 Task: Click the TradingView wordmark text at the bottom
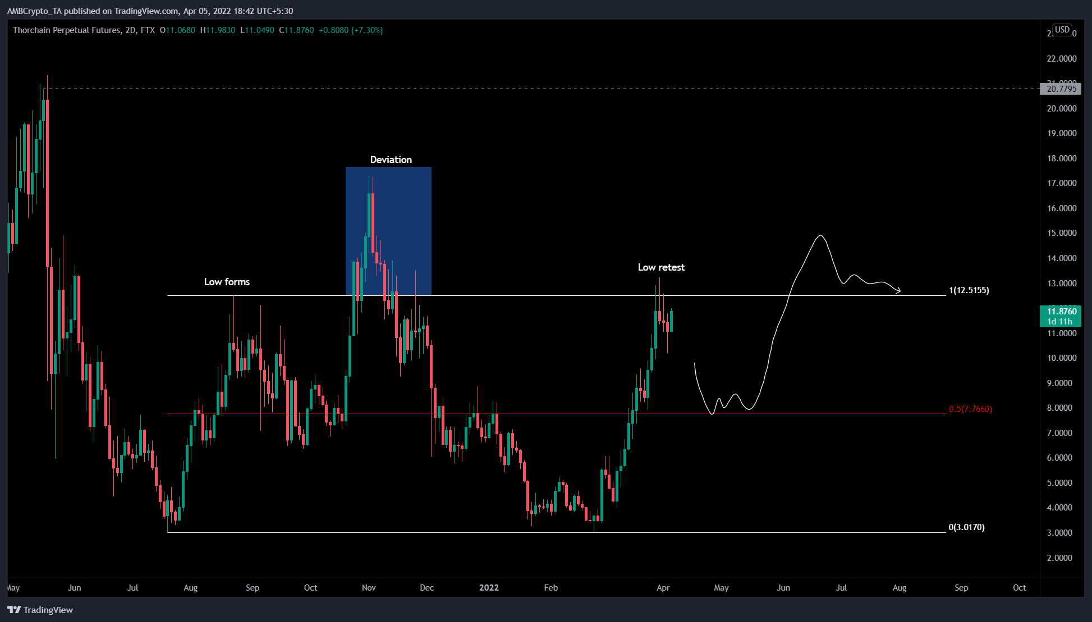(48, 610)
